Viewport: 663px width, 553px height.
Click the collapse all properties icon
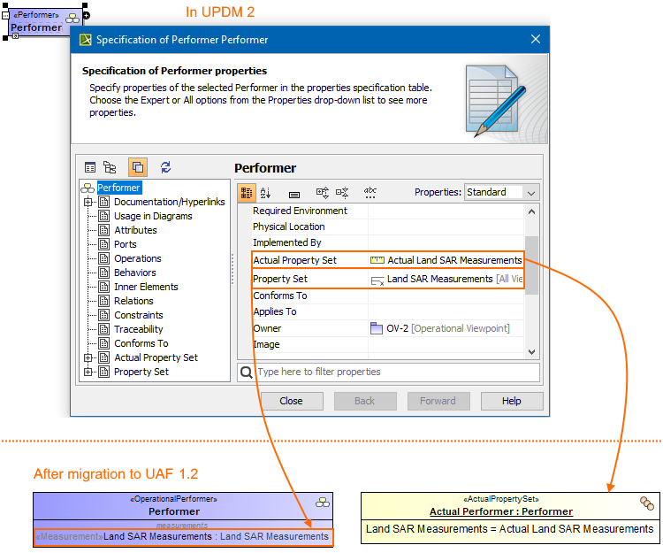pyautogui.click(x=342, y=193)
